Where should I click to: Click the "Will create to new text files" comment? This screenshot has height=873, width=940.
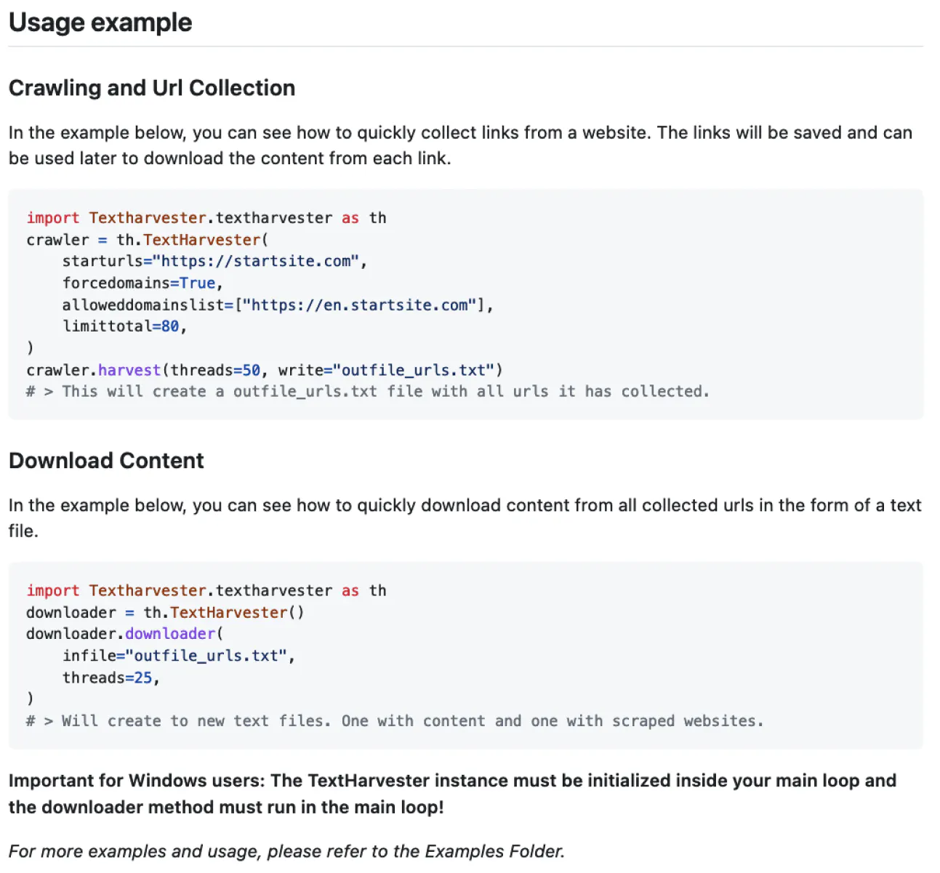click(395, 721)
